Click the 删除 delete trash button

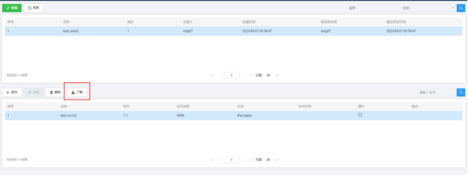tap(55, 92)
